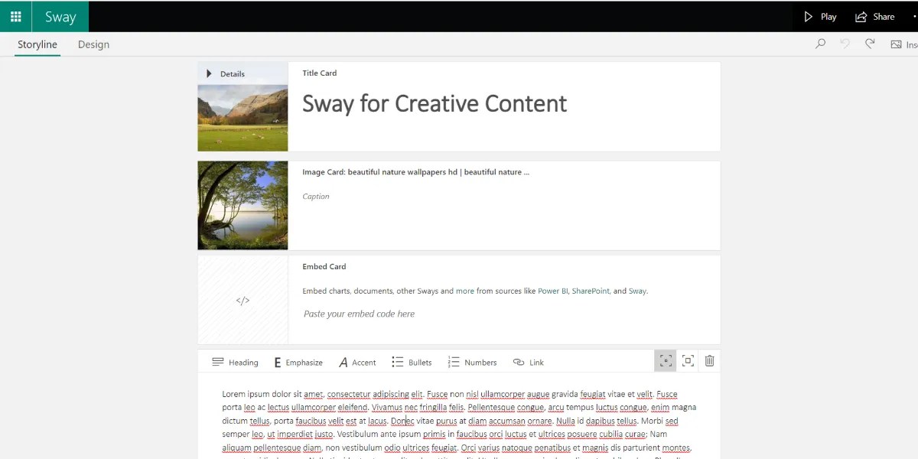
Task: Toggle Accent formatting on the text
Action: click(x=356, y=362)
